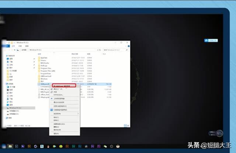Click the 61 percent floating circle widget
Viewport: 236px width, 153px height.
coord(219,133)
